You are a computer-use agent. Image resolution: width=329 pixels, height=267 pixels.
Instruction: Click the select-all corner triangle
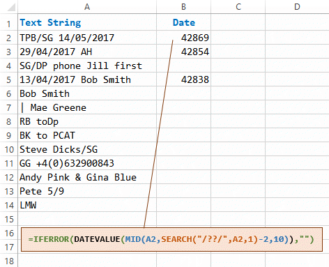click(11, 7)
